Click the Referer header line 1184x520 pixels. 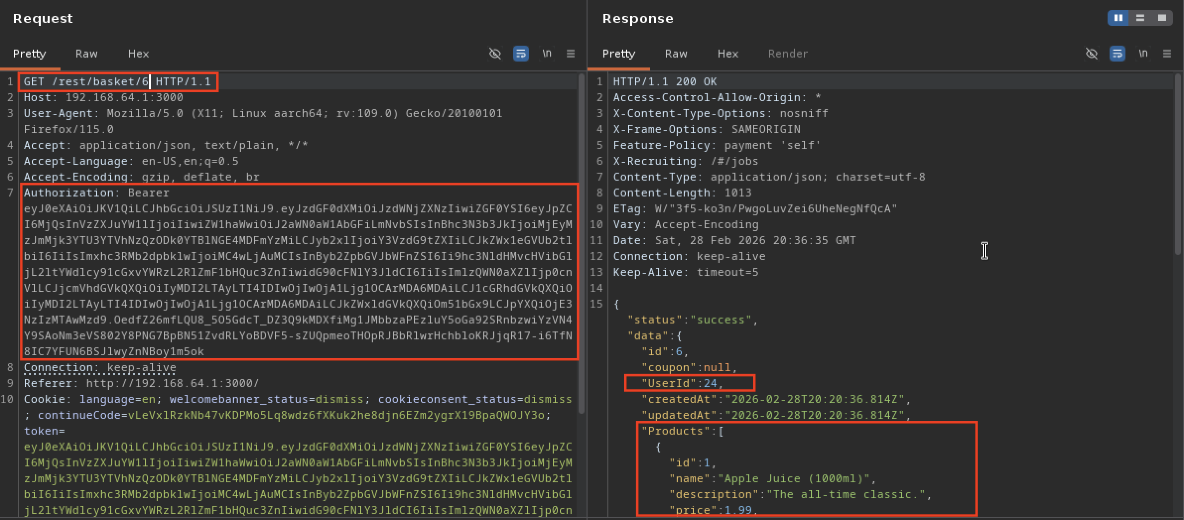(141, 383)
